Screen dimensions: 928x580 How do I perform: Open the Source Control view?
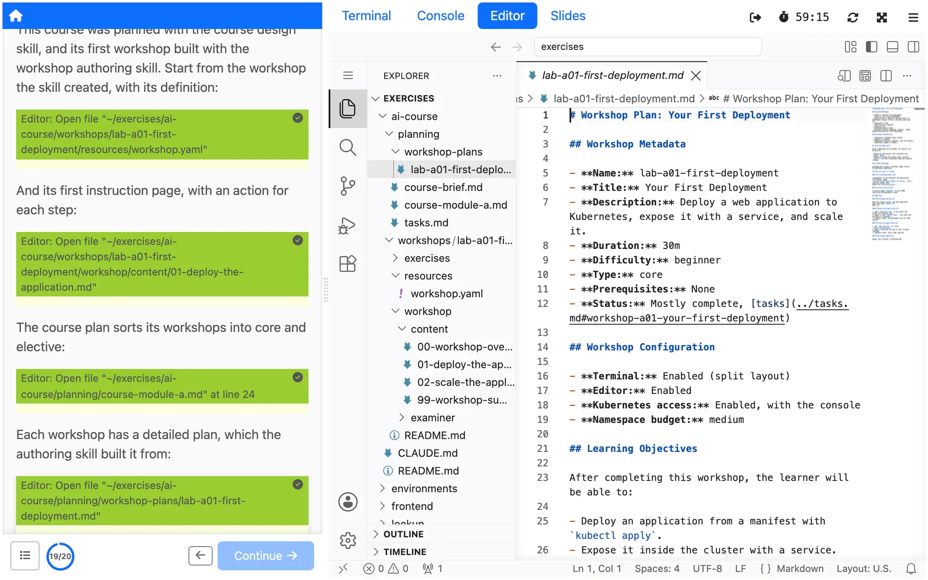[348, 186]
